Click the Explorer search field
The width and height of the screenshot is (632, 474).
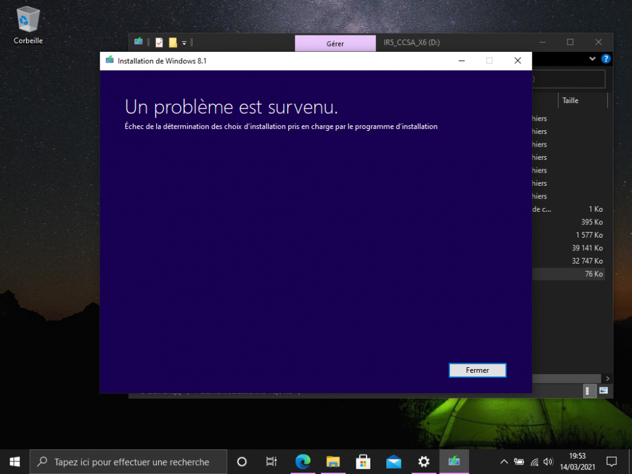point(568,79)
